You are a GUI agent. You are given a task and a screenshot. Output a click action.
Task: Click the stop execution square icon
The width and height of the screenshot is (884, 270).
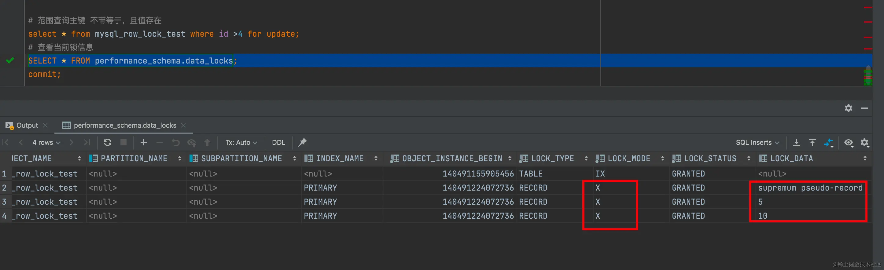click(x=123, y=142)
